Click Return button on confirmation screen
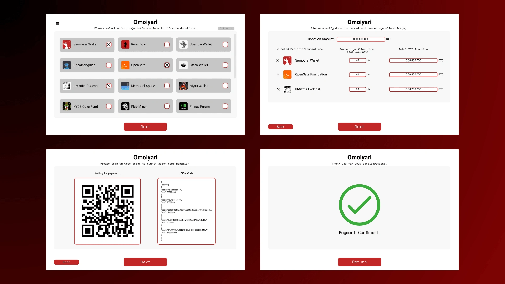The height and width of the screenshot is (284, 505). coord(359,262)
